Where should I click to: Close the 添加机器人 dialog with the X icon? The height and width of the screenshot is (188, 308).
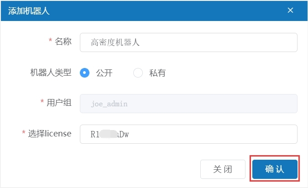tap(290, 10)
